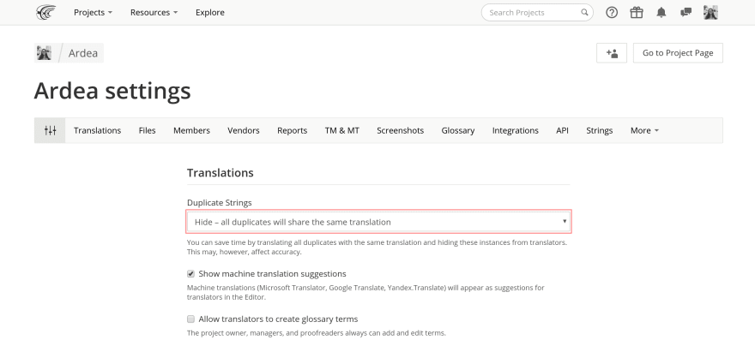Click Go to Project Page button
The image size is (755, 346).
tap(678, 53)
